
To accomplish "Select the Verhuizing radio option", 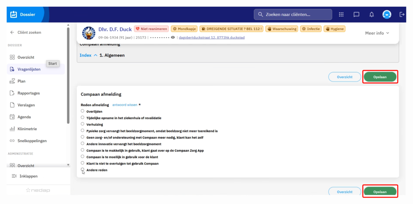I will coord(83,124).
